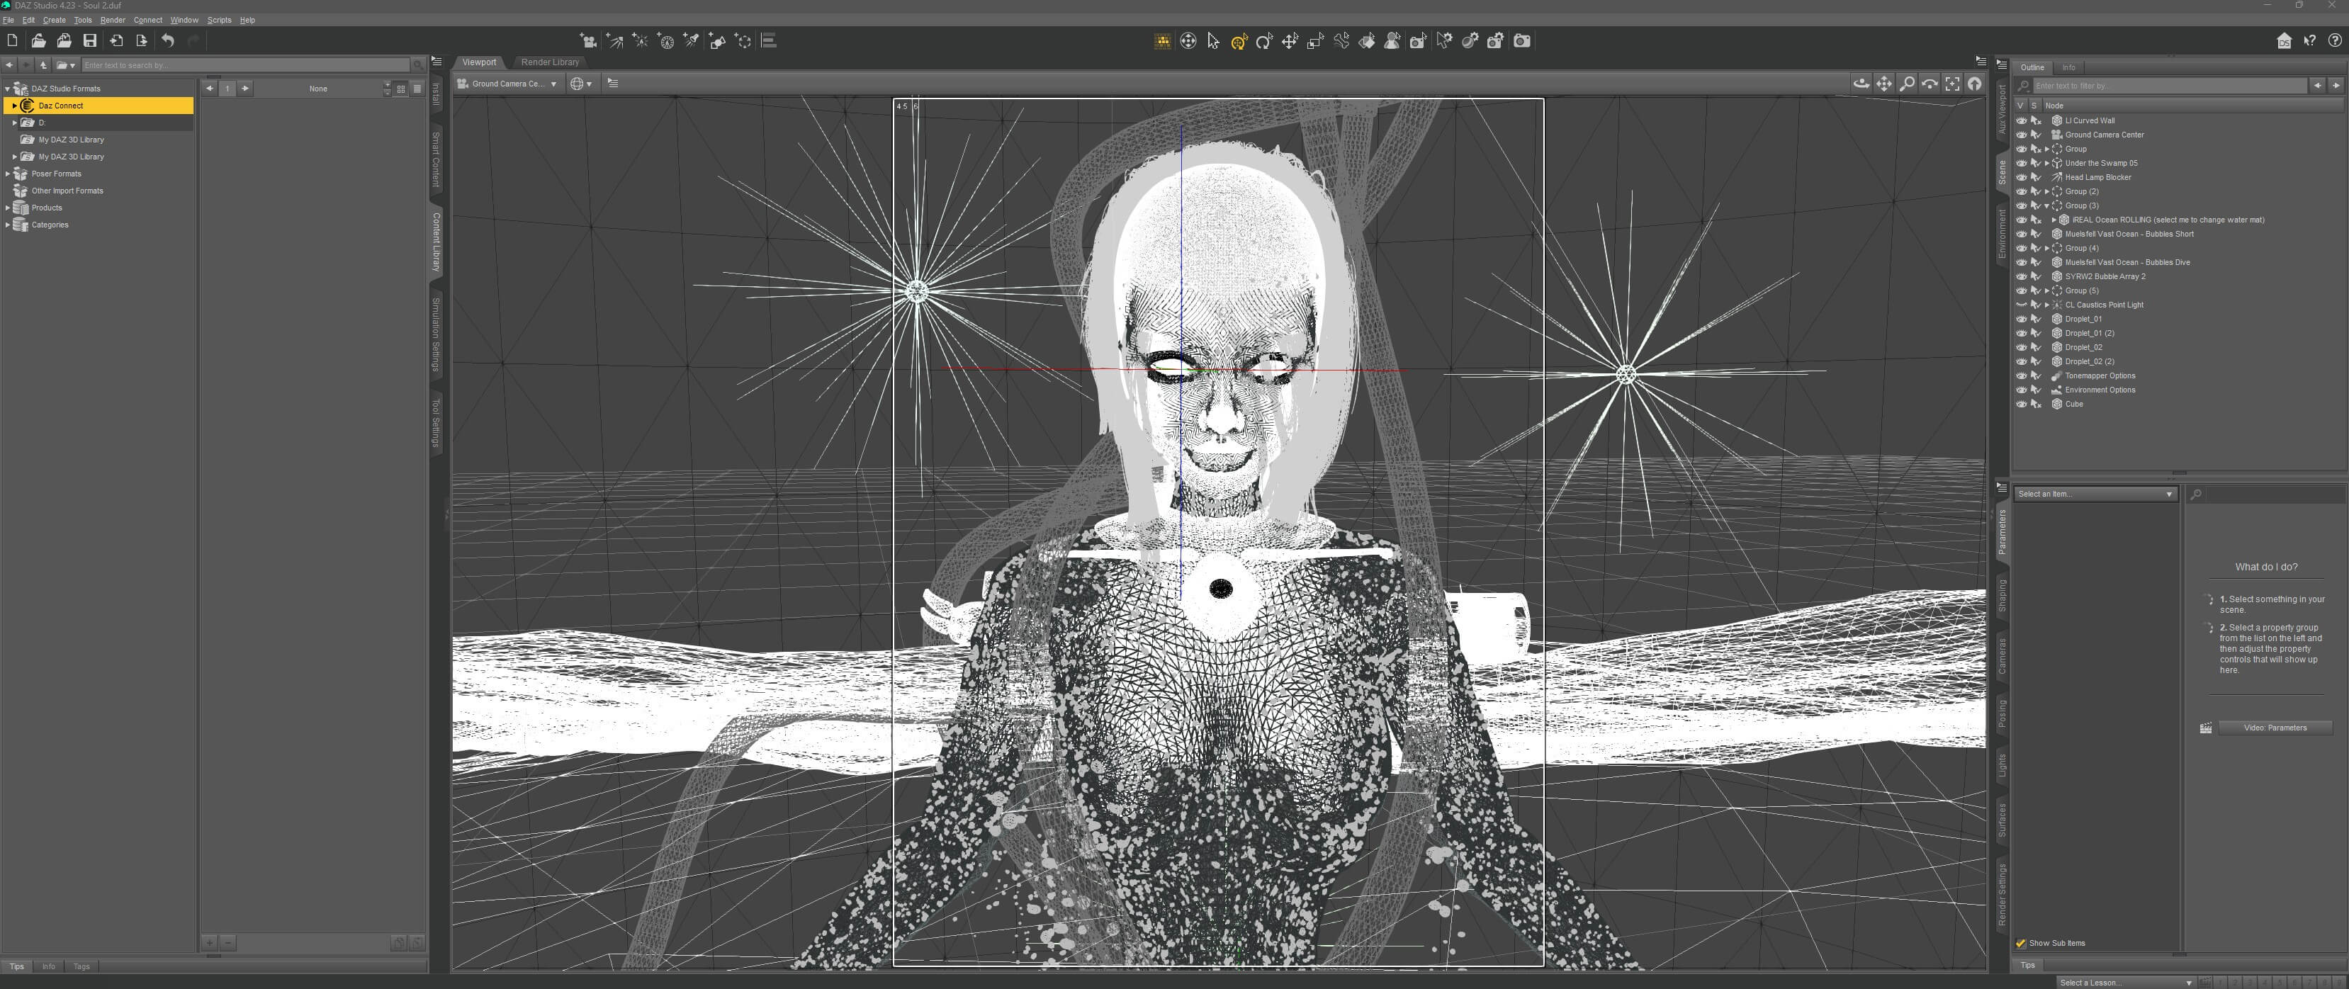The height and width of the screenshot is (989, 2349).
Task: Click the Create New Spotlight icon
Action: pos(692,41)
